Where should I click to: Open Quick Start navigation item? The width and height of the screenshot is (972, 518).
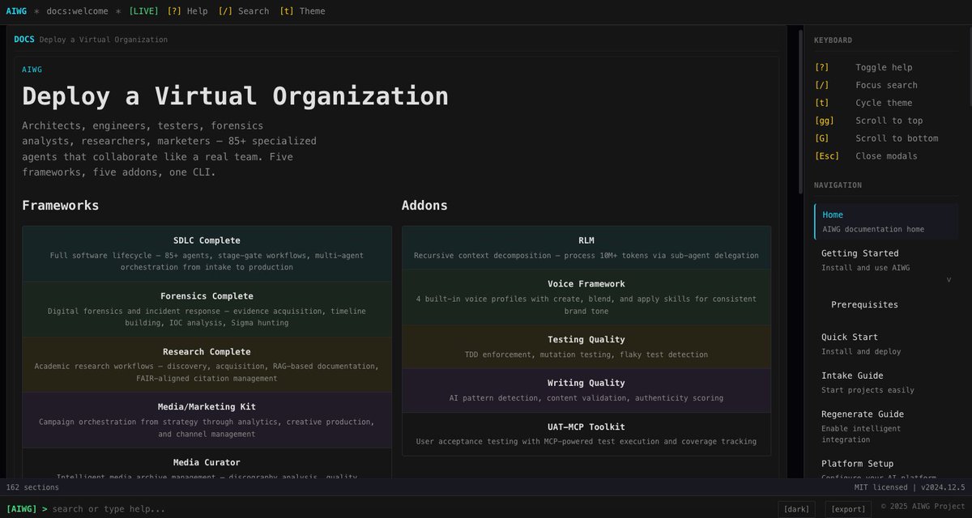[x=886, y=344]
